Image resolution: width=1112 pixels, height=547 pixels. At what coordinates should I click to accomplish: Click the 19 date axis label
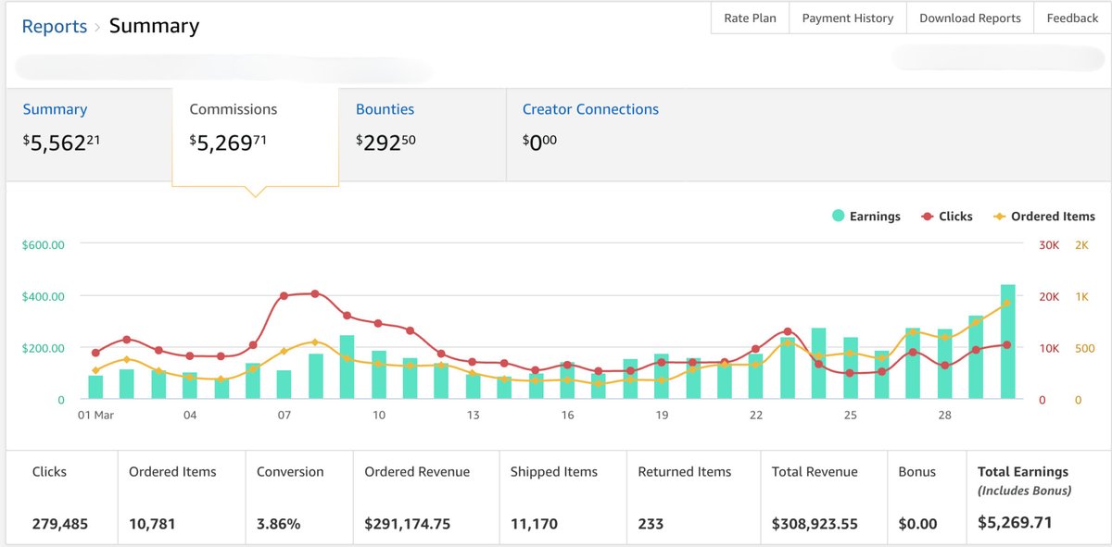[662, 416]
